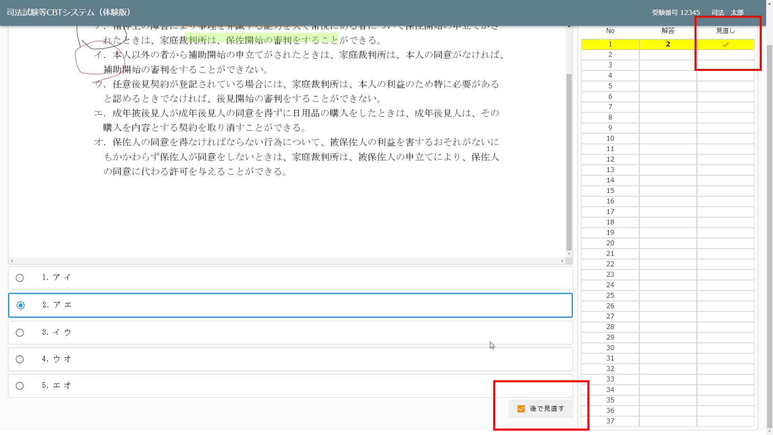The image size is (773, 435).
Task: Select answer option 1. ア イ
Action: point(20,278)
